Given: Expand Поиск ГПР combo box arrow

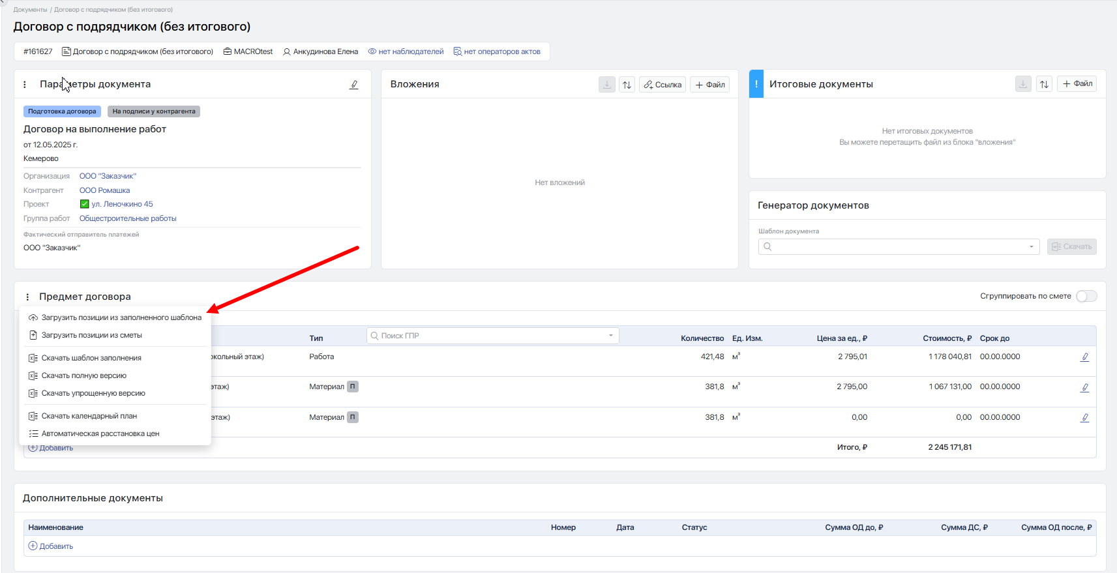Looking at the screenshot, I should point(611,336).
